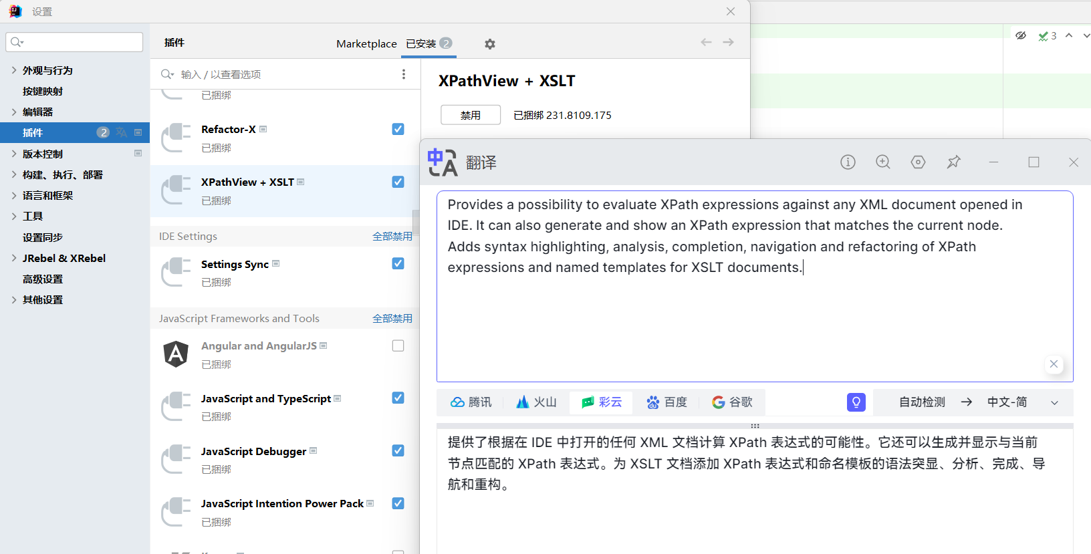Click the translation app logo icon

[443, 162]
